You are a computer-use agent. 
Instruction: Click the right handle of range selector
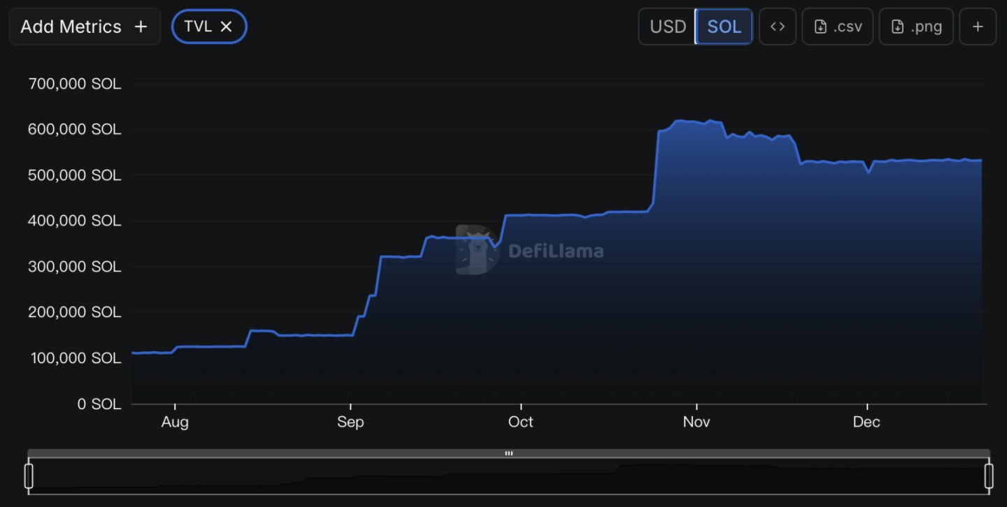[988, 476]
